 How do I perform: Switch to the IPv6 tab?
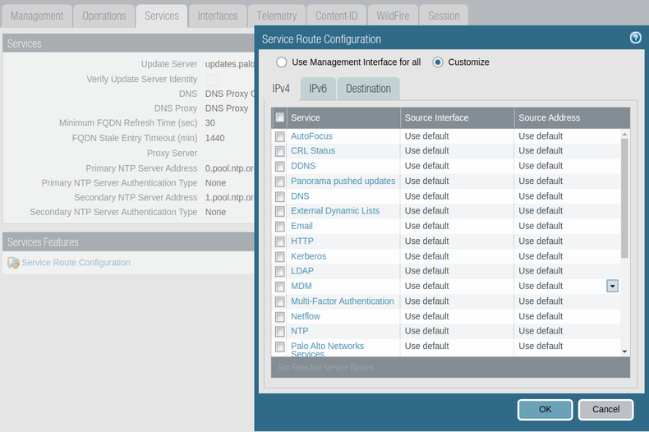tap(318, 89)
